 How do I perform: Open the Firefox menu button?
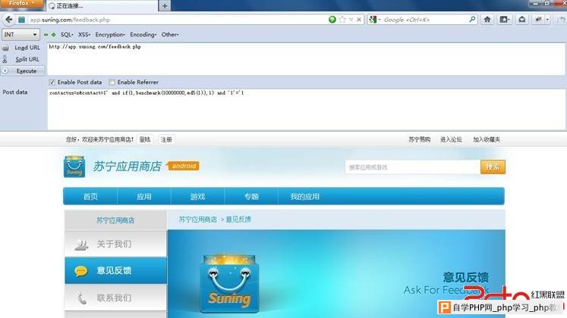click(22, 4)
